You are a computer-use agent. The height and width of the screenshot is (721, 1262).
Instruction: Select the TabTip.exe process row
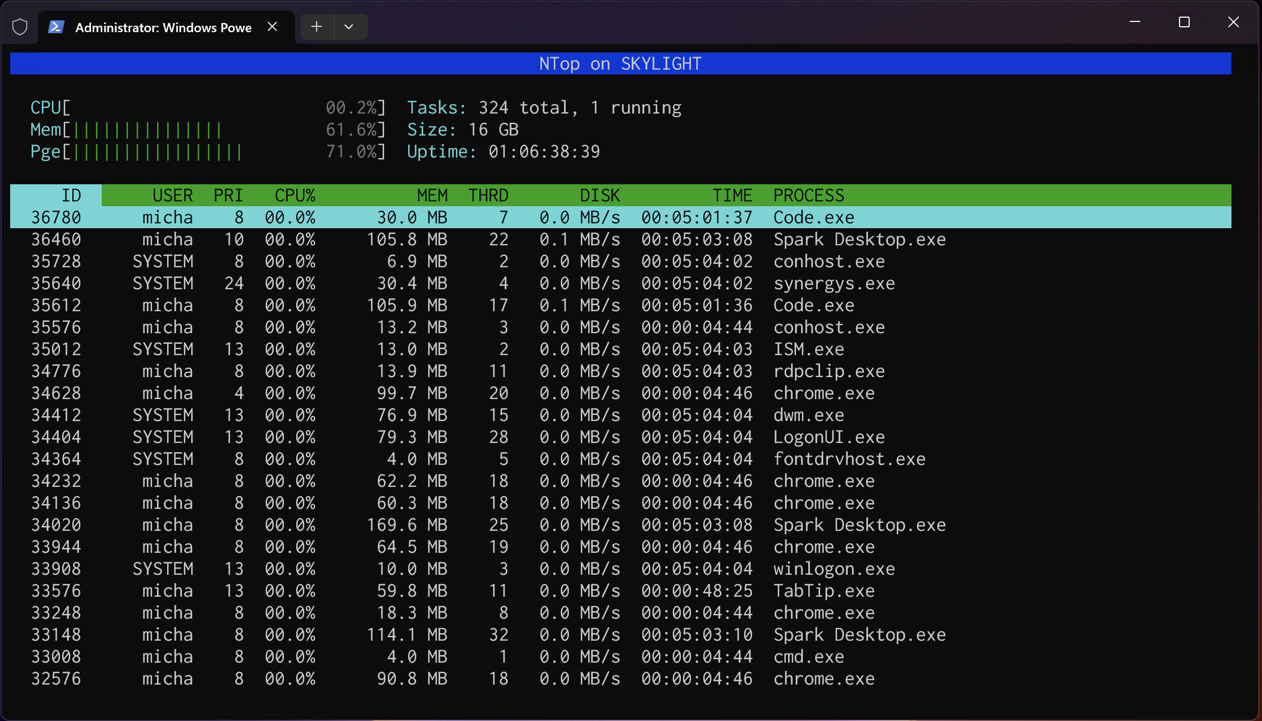tap(620, 591)
